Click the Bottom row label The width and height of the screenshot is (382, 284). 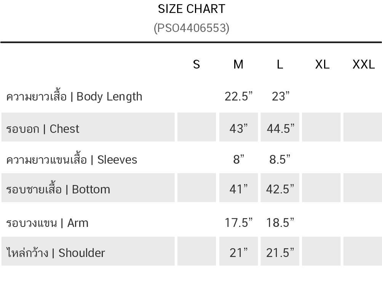coord(58,189)
